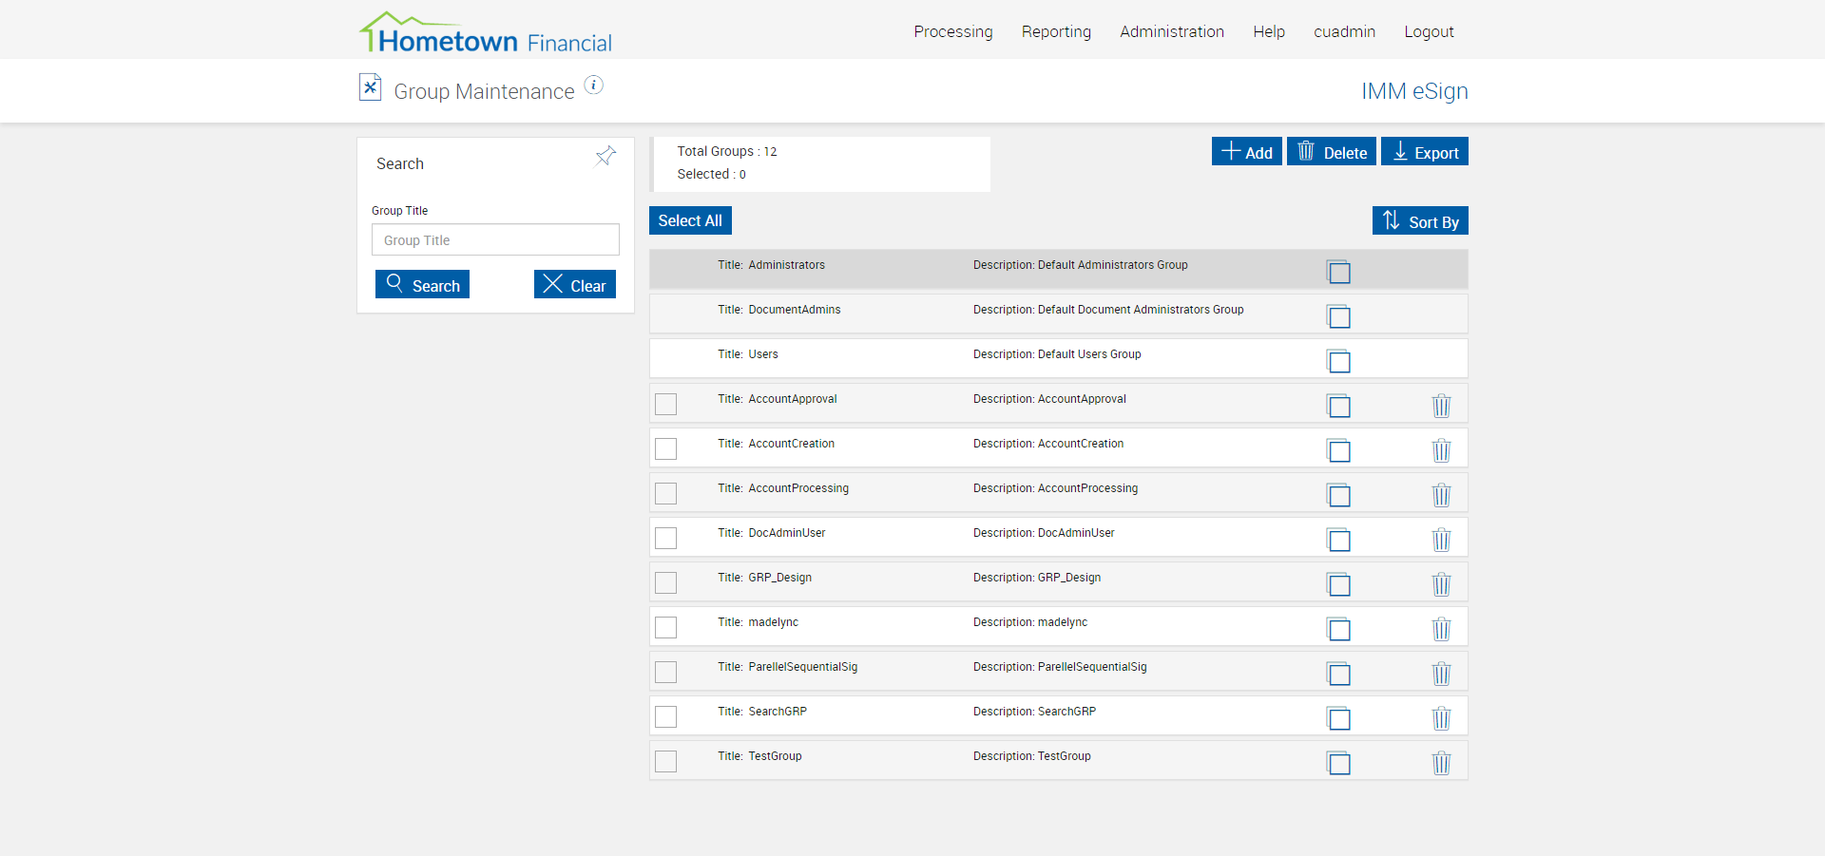Focus the Group Title search field
The height and width of the screenshot is (856, 1825).
pos(495,240)
